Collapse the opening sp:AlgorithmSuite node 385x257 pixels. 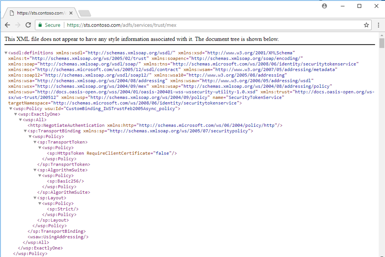click(x=35, y=170)
